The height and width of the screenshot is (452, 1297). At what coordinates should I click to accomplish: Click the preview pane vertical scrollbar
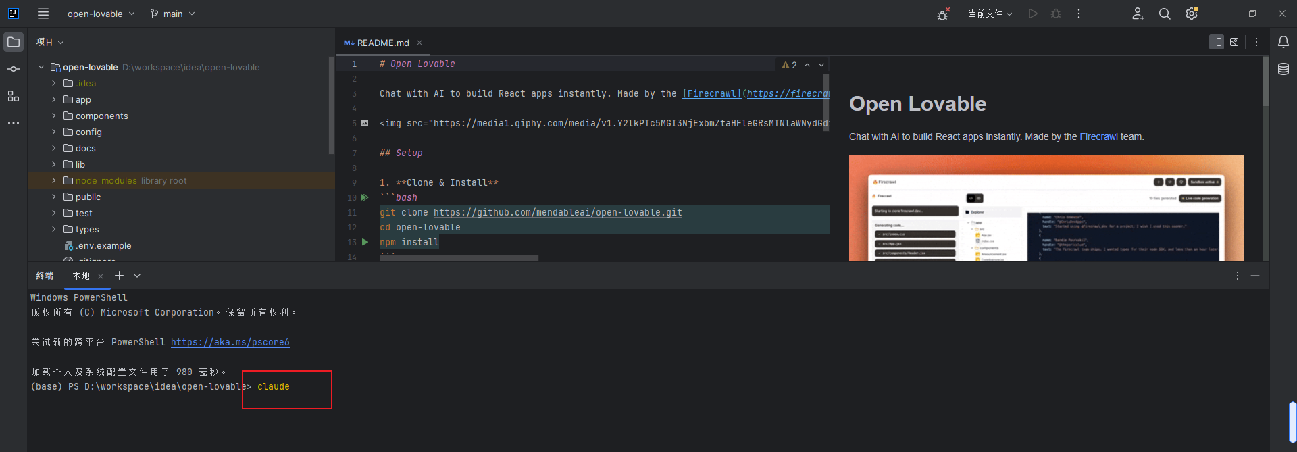1265,81
